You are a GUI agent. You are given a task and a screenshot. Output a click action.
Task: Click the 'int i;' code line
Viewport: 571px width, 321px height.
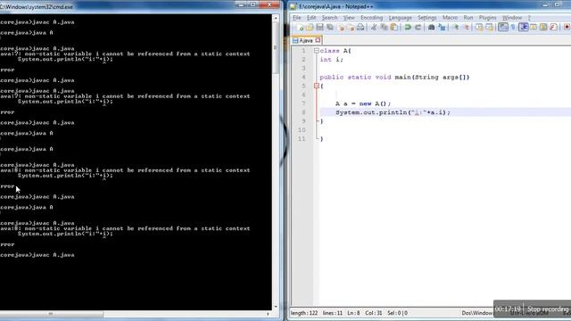[x=331, y=60]
